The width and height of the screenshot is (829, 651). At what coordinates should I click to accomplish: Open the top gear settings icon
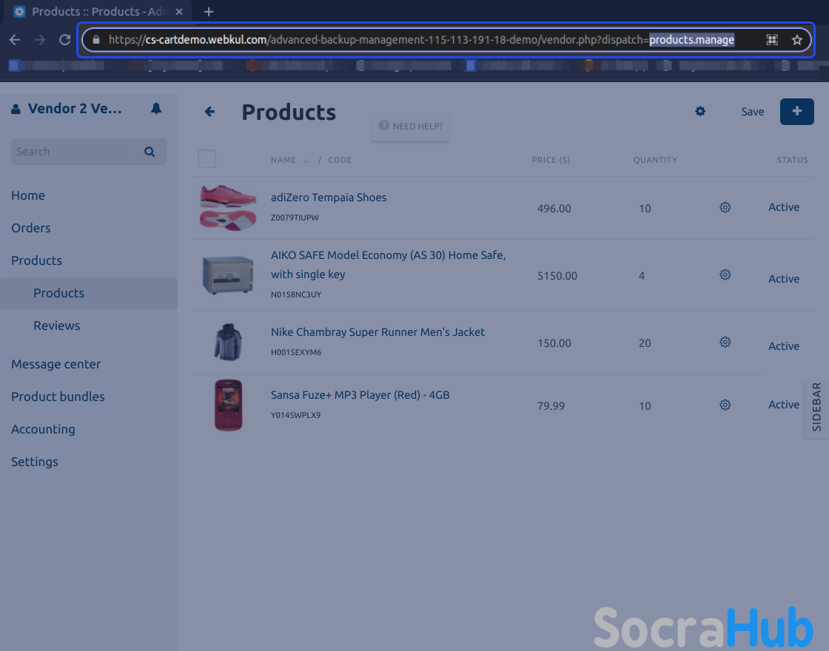699,112
